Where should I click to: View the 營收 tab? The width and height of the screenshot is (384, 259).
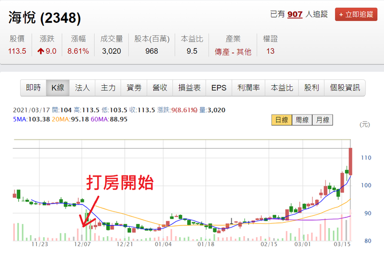coord(159,87)
